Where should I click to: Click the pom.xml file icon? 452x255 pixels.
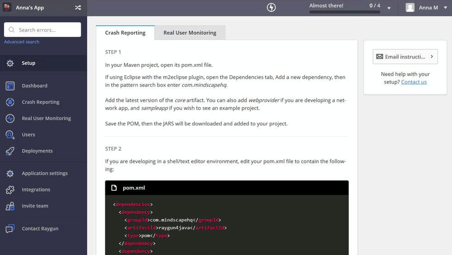tap(114, 188)
